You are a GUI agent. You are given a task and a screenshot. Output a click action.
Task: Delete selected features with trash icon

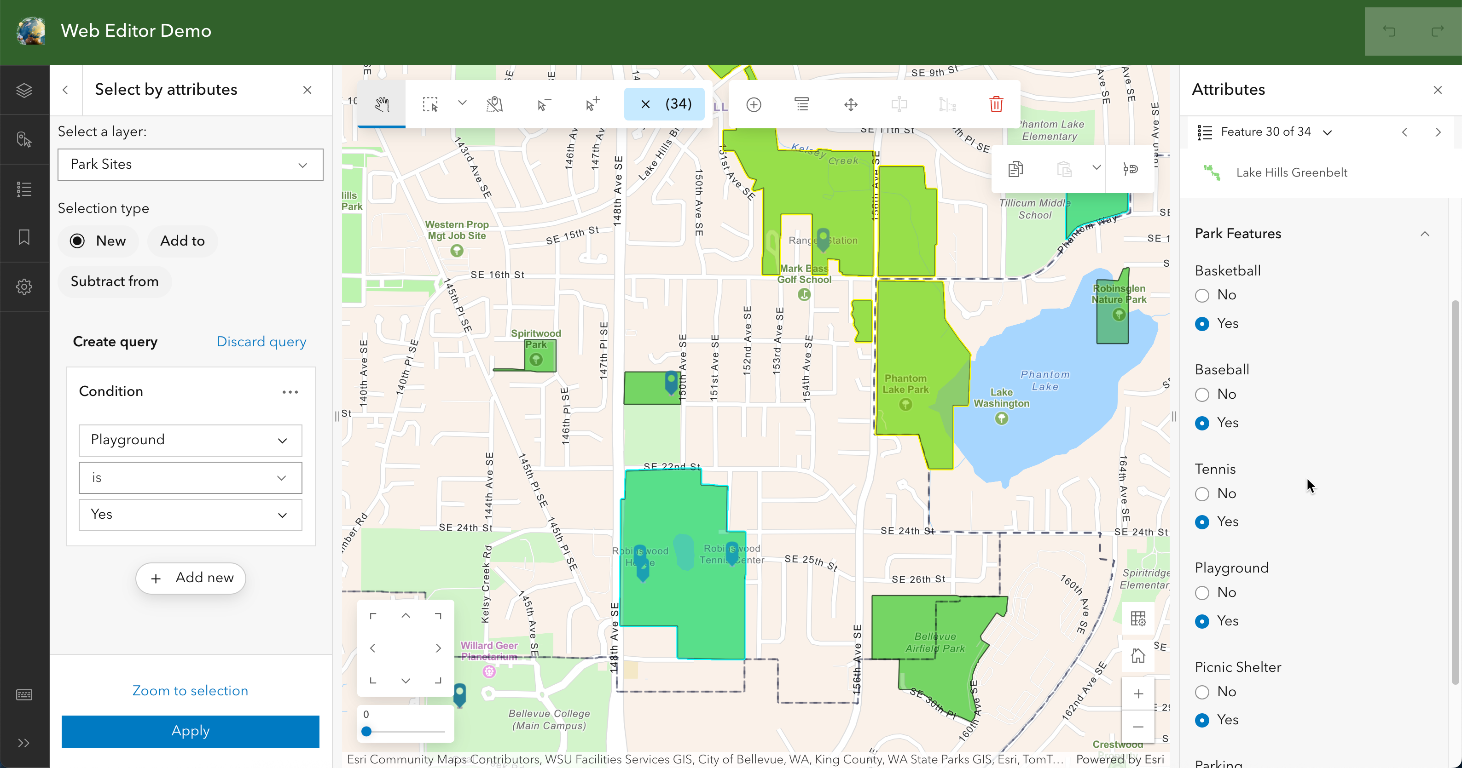click(x=996, y=104)
